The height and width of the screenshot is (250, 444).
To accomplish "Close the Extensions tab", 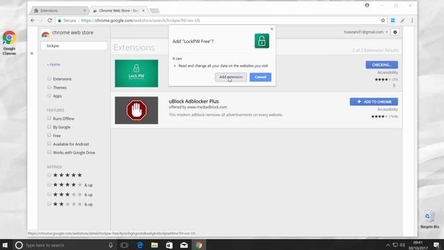I will coord(85,10).
